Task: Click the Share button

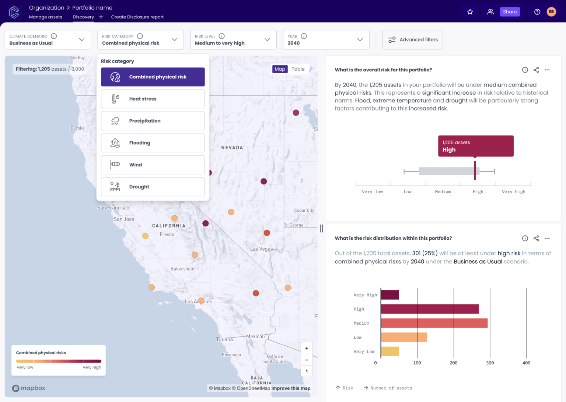Action: point(510,11)
